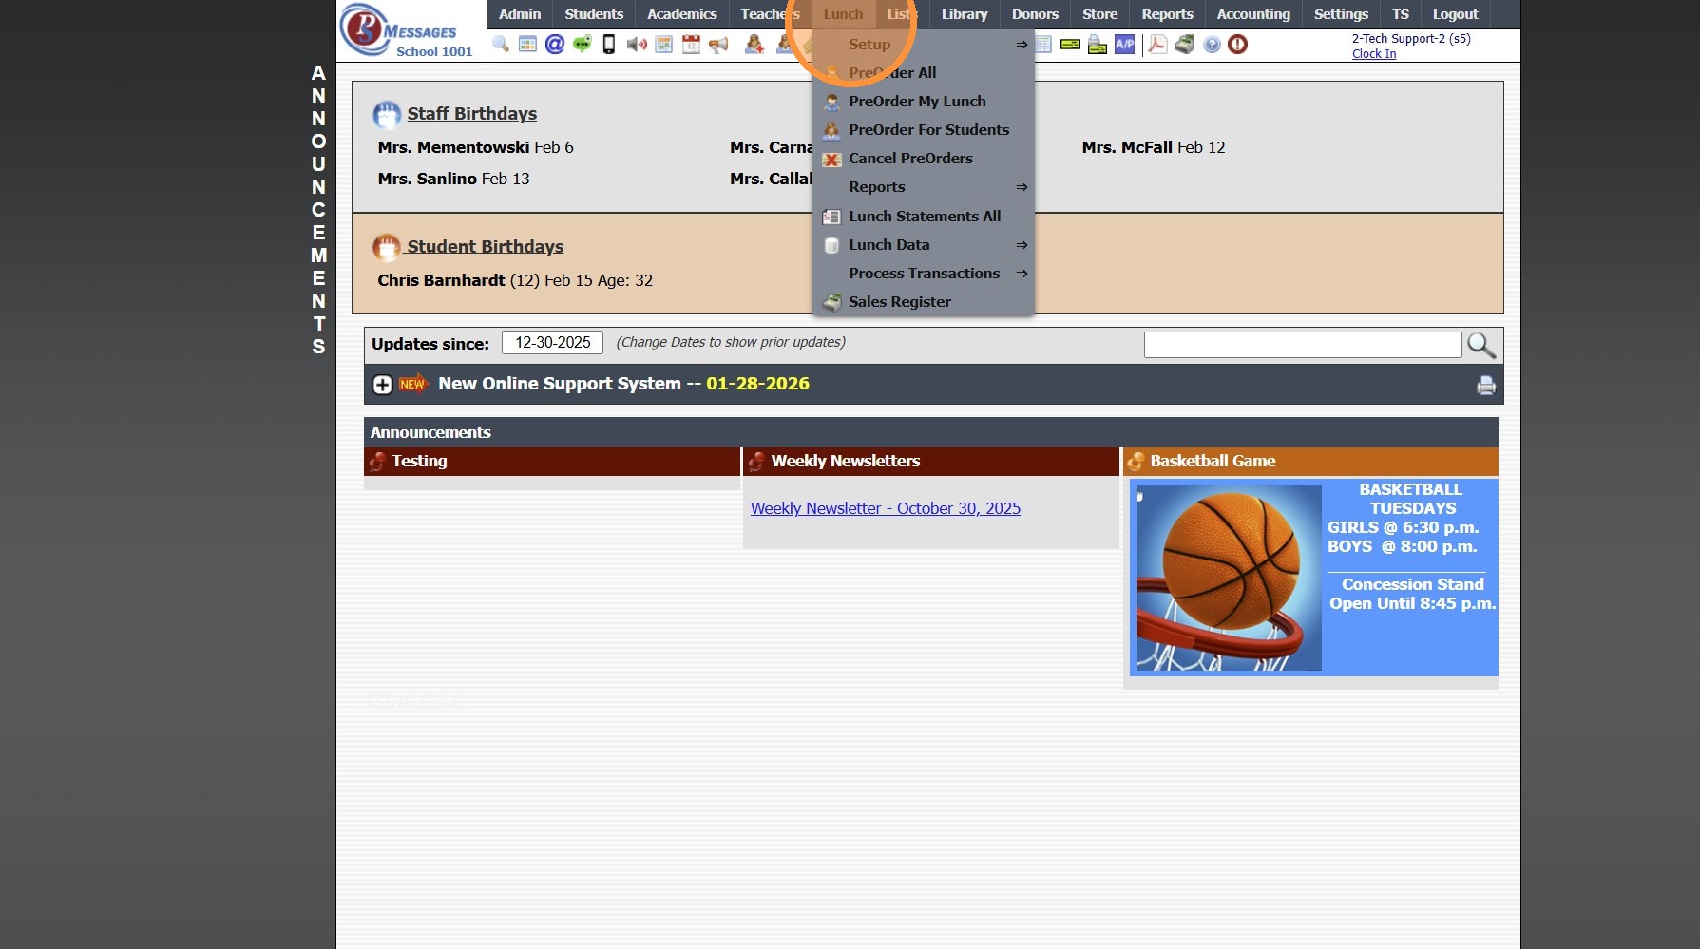Open the Student Birthdays link

tap(486, 247)
